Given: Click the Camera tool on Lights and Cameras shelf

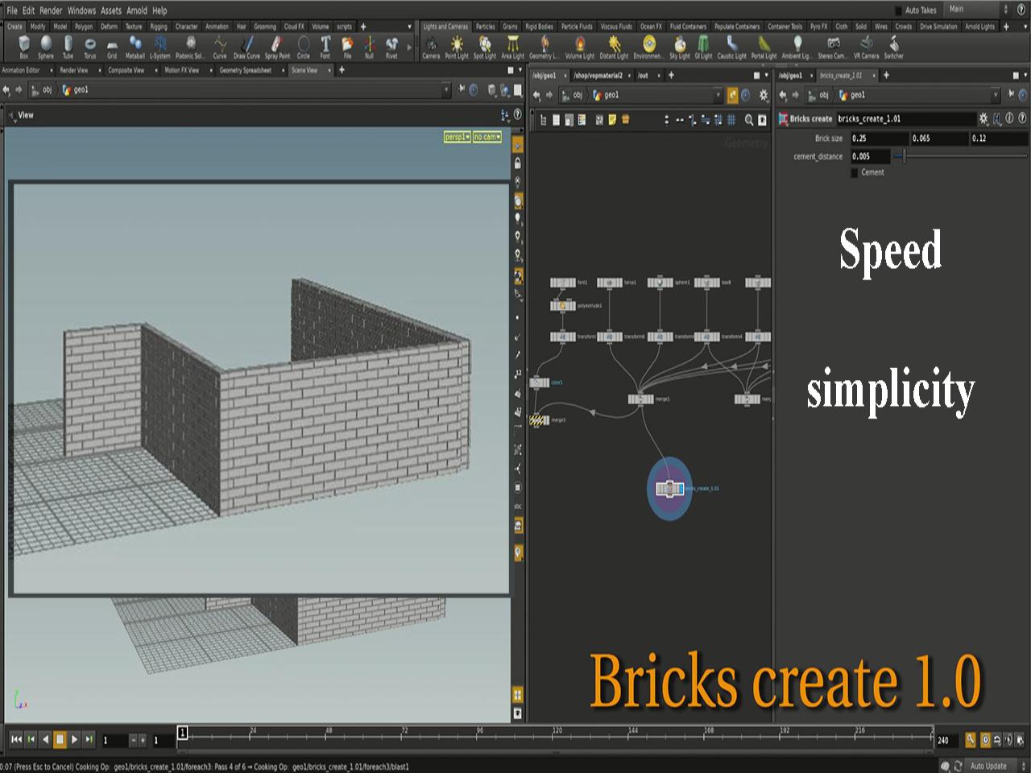Looking at the screenshot, I should pos(431,46).
